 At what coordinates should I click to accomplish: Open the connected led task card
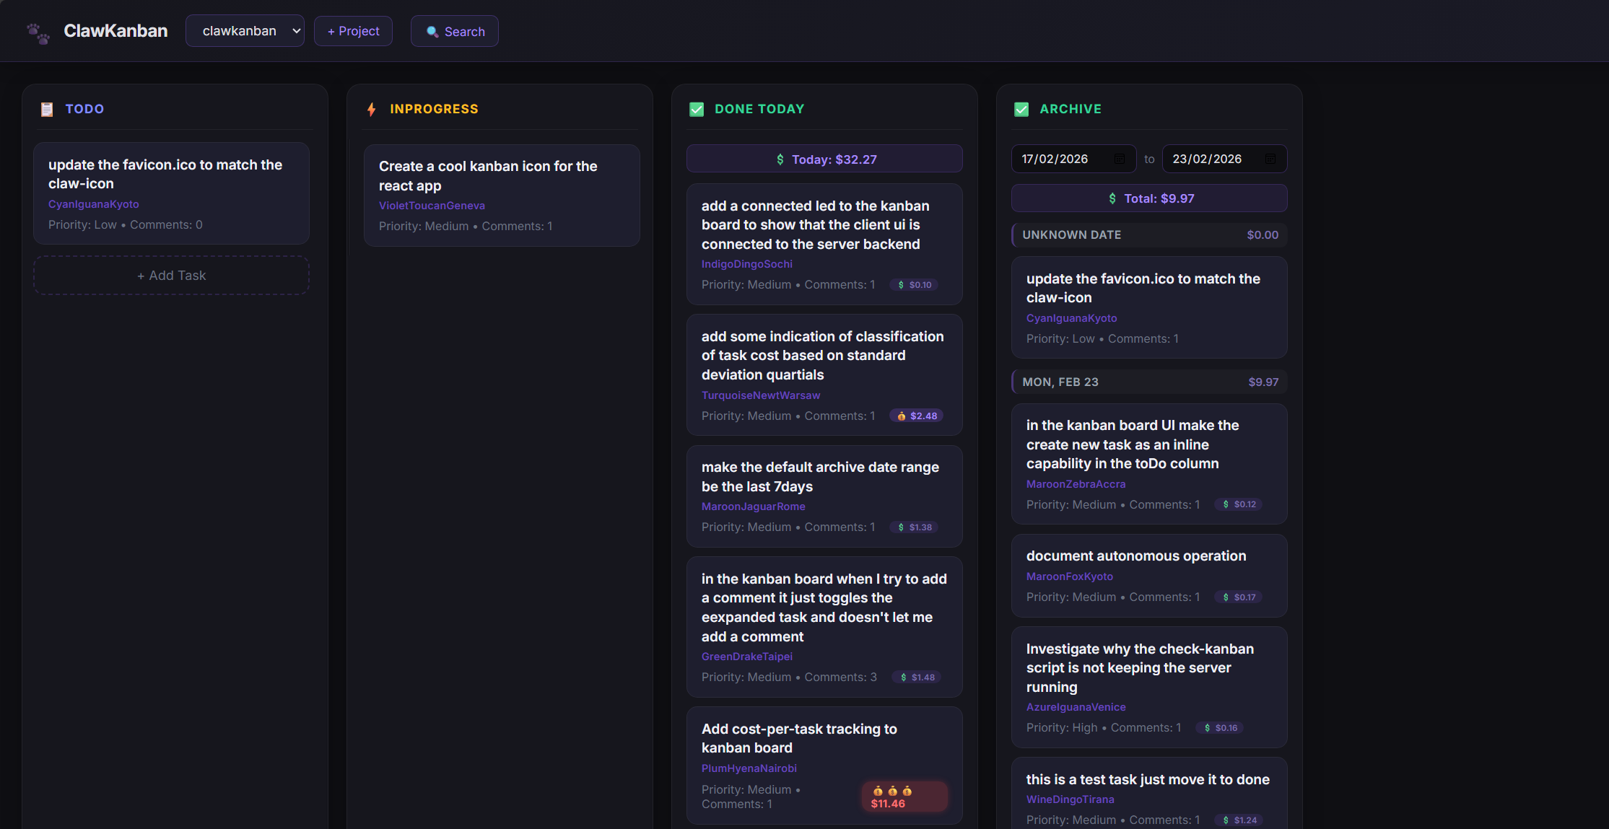[824, 244]
